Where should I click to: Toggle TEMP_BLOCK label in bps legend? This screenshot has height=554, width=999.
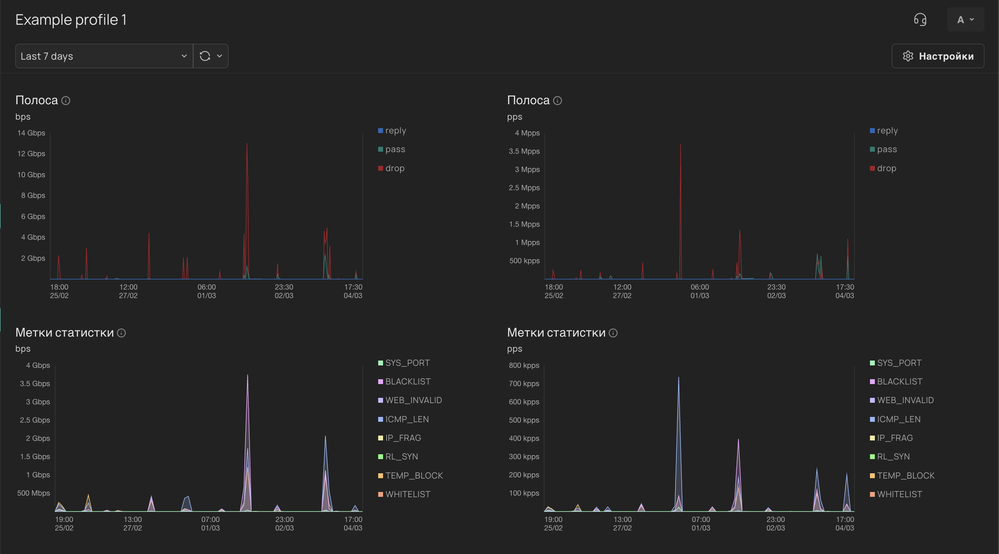click(413, 476)
